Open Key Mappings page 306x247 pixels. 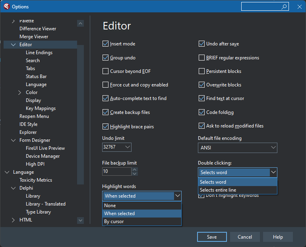[41, 108]
